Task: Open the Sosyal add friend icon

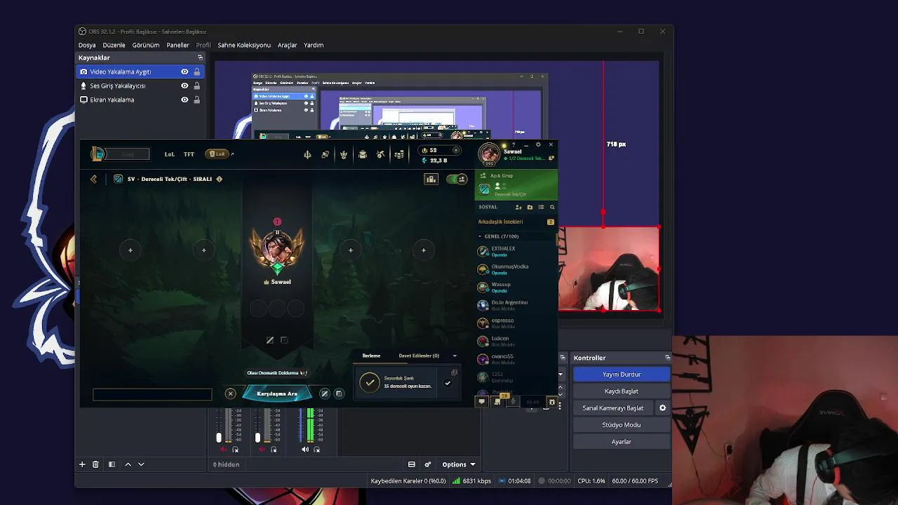Action: click(x=518, y=208)
